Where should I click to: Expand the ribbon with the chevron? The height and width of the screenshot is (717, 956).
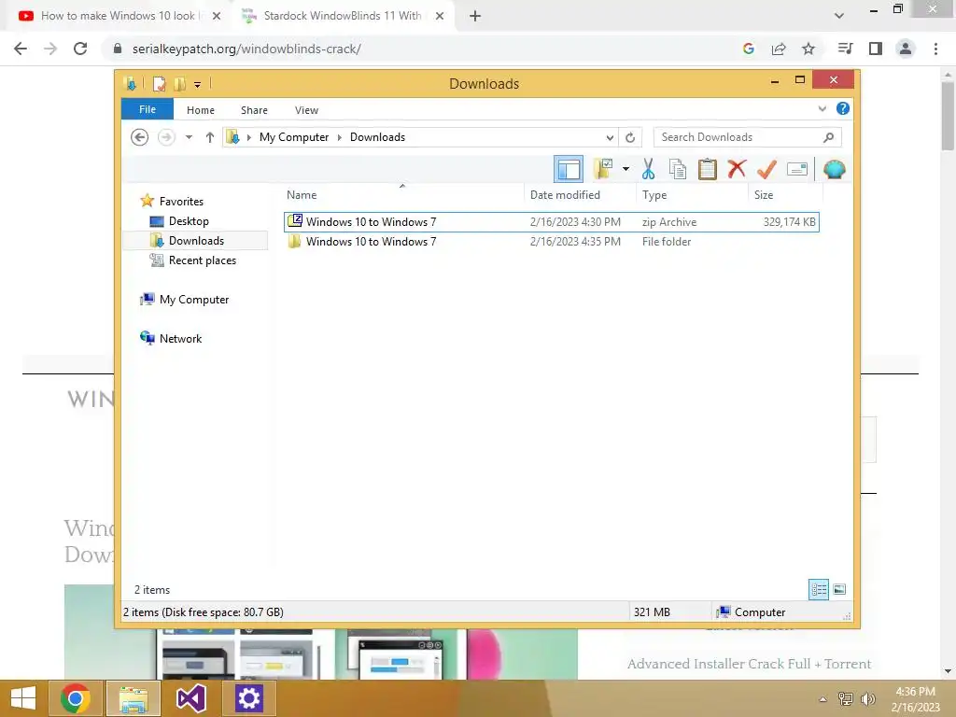(822, 108)
